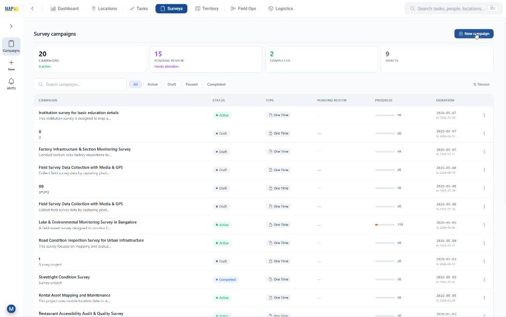This screenshot has width=506, height=317.
Task: Switch to the Territory tab
Action: click(x=207, y=9)
